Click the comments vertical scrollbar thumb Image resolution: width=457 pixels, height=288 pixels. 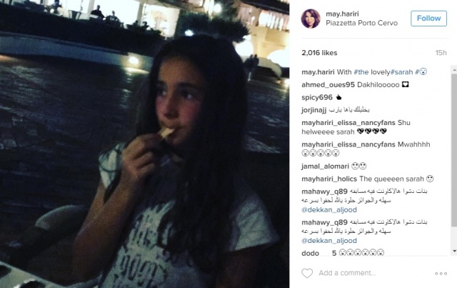(x=454, y=149)
